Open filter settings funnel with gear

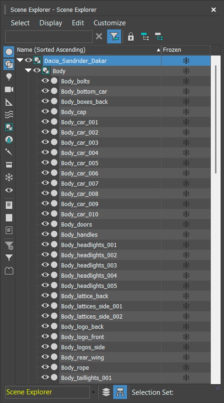9,246
